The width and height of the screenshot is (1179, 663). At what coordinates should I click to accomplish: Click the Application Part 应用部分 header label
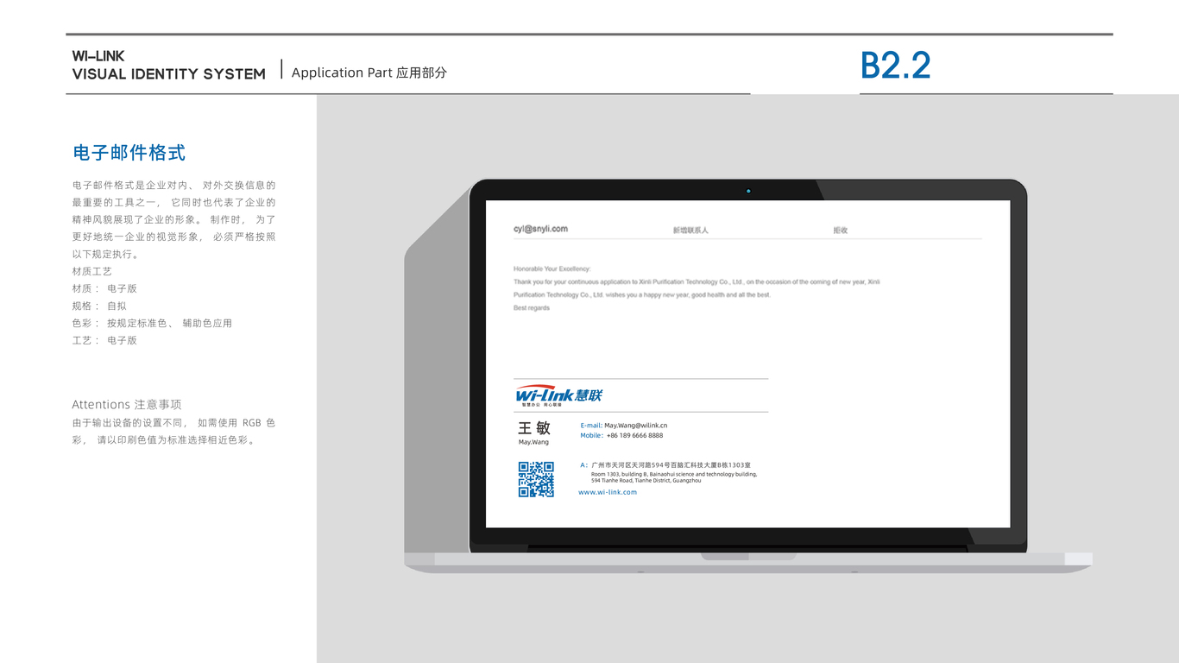pyautogui.click(x=369, y=73)
